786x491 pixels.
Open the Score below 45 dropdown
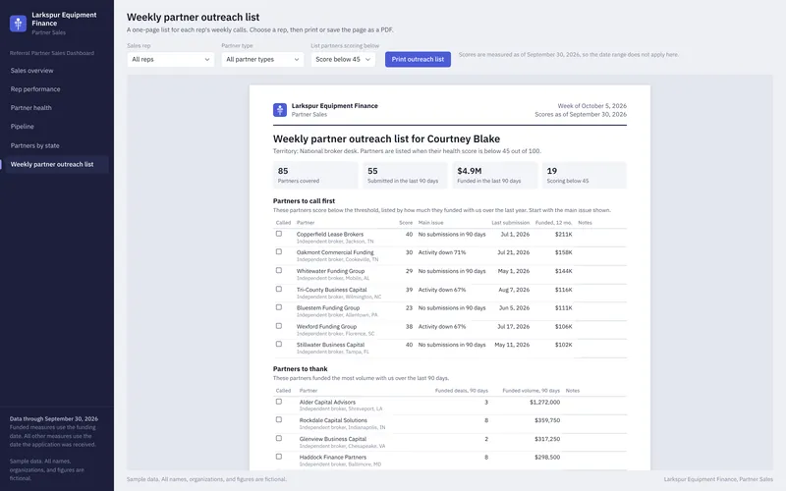click(343, 59)
